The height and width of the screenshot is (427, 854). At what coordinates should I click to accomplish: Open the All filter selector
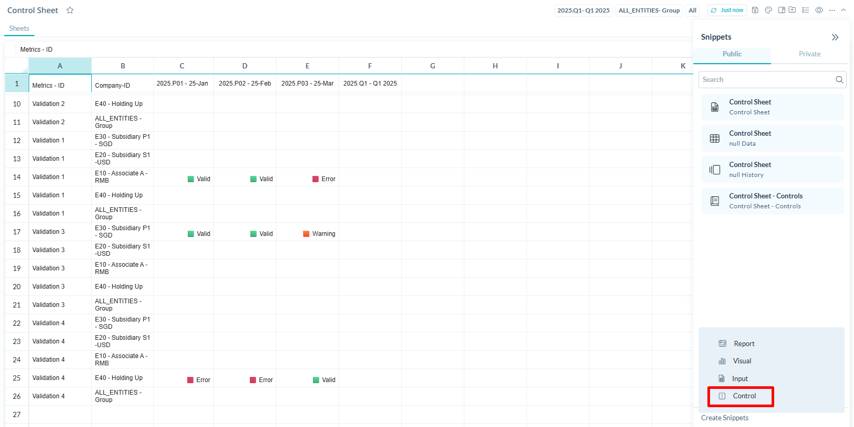[692, 10]
